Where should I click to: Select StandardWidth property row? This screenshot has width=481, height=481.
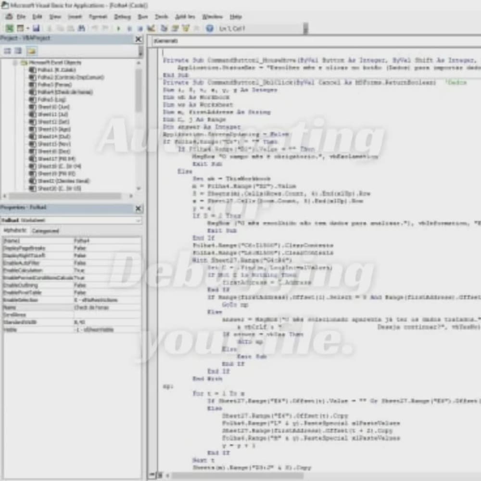tap(72, 322)
